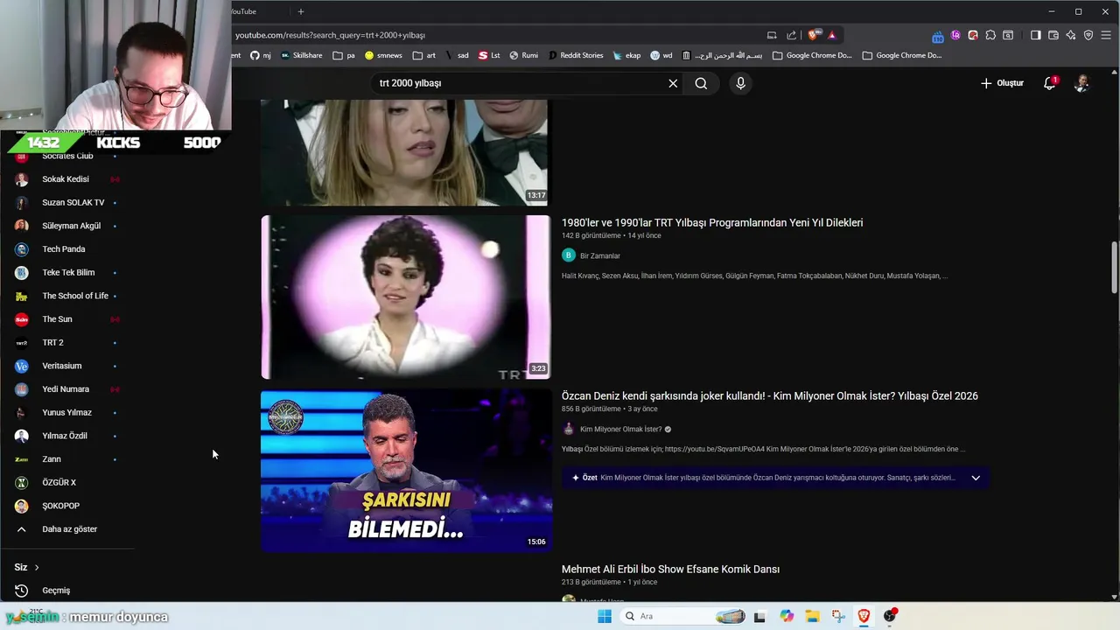
Task: Collapse subscriptions with Daha az göster
Action: pyautogui.click(x=70, y=529)
